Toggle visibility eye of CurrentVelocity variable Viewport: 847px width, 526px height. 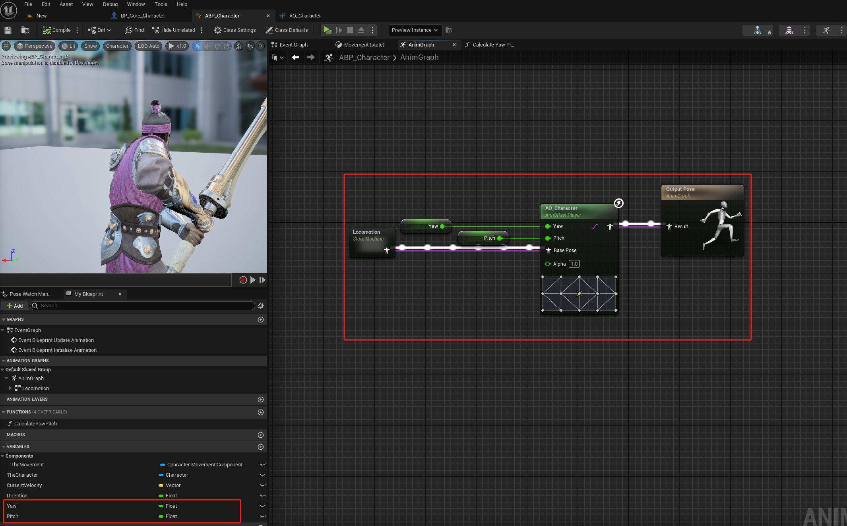tap(262, 485)
